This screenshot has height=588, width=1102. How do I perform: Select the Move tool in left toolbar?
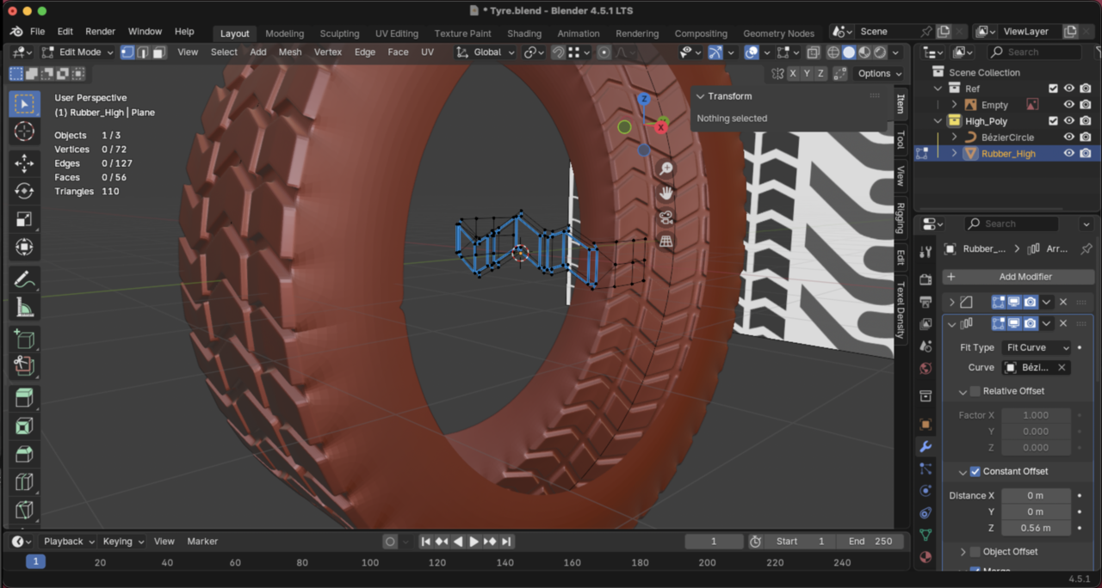24,162
